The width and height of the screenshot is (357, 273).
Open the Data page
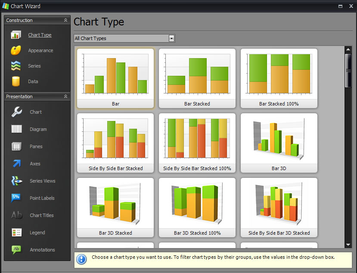pyautogui.click(x=33, y=81)
